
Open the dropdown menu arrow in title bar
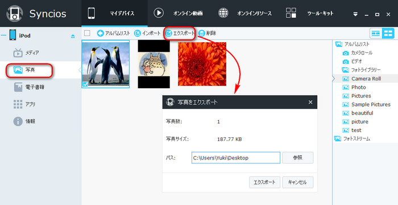click(x=355, y=14)
